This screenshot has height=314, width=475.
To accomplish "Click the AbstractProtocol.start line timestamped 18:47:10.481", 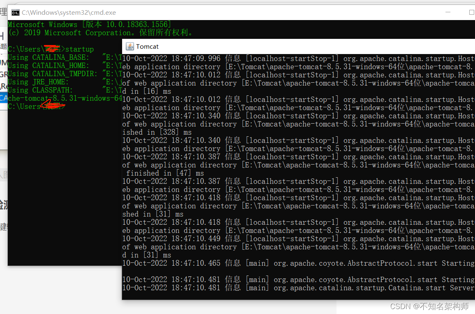I will 298,280.
